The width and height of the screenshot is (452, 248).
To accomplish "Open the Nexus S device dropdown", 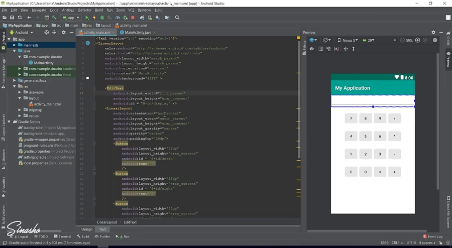I will click(348, 40).
